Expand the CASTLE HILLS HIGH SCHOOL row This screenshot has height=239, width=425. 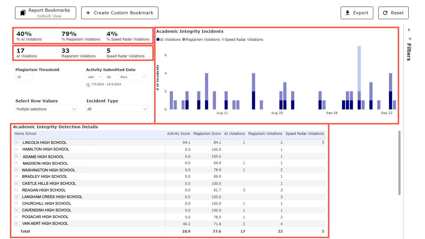click(x=16, y=183)
